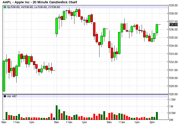Click the first day's 1pm time label
Viewport: 179px width, 130px height.
tap(31, 122)
